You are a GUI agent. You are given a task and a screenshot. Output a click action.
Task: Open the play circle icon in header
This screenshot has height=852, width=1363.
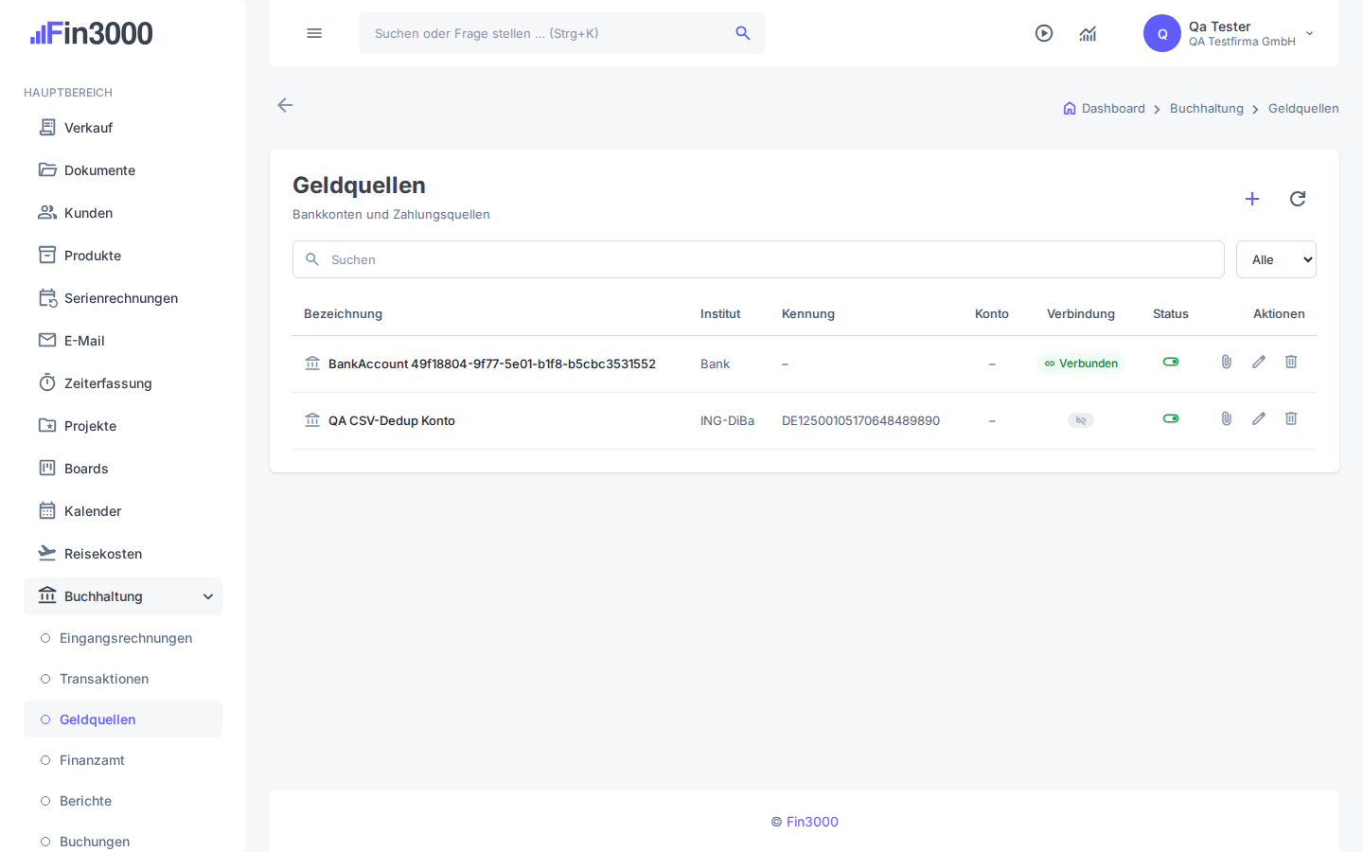click(x=1044, y=33)
